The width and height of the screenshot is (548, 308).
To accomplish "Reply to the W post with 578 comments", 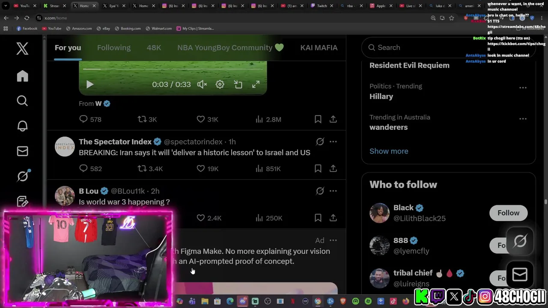I will pyautogui.click(x=90, y=119).
